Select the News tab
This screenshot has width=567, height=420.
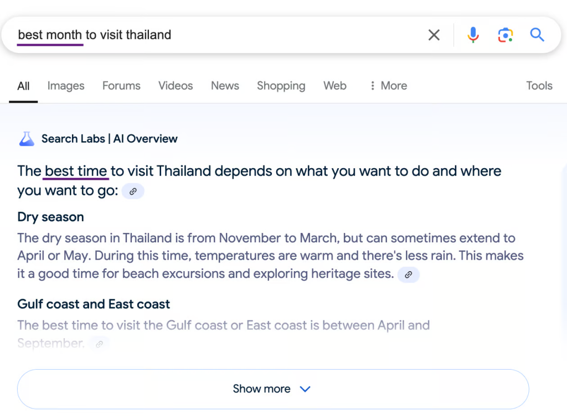pyautogui.click(x=225, y=86)
